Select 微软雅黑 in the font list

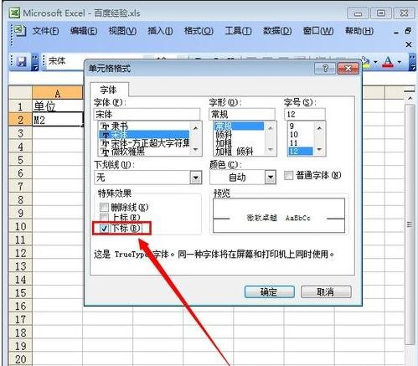coord(144,152)
